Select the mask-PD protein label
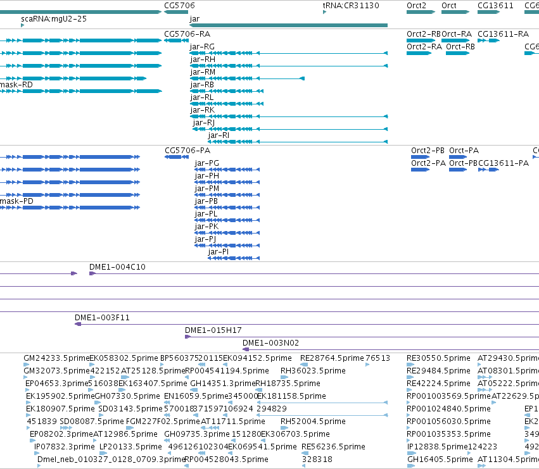The width and height of the screenshot is (539, 469). [17, 201]
